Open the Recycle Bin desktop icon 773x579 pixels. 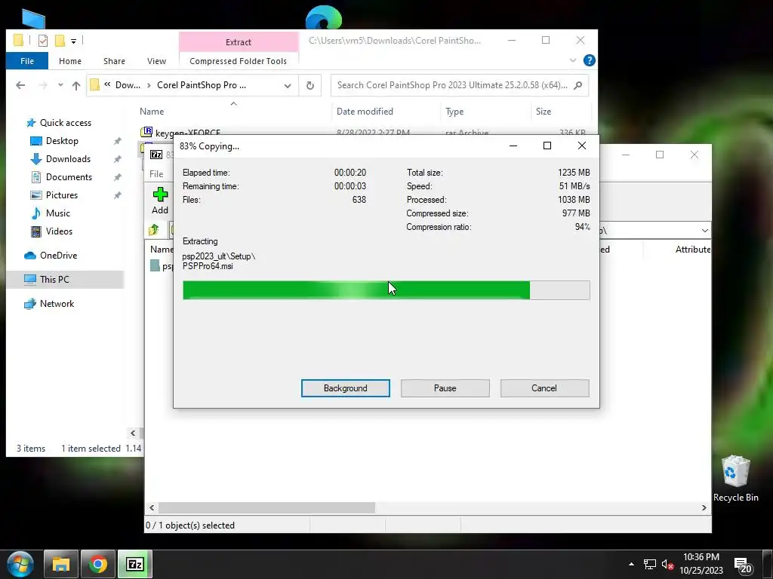click(x=735, y=478)
